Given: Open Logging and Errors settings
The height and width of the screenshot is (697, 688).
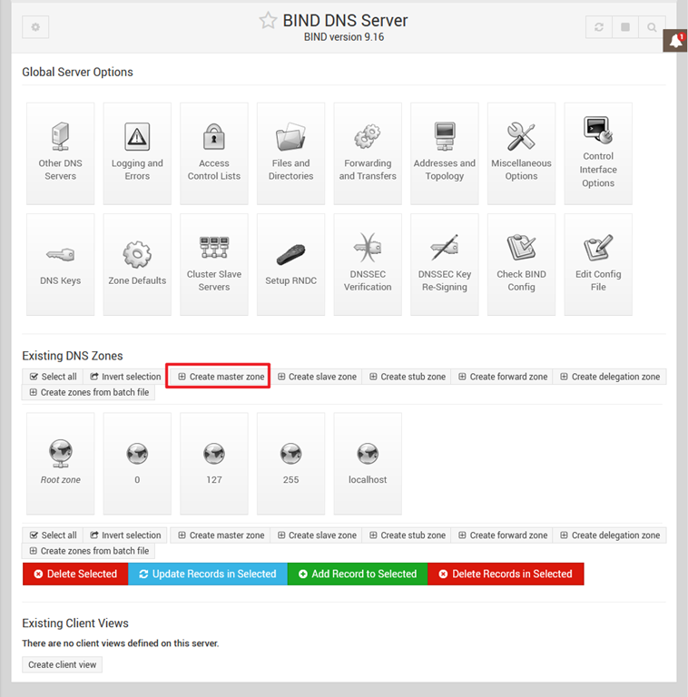Looking at the screenshot, I should pos(137,153).
